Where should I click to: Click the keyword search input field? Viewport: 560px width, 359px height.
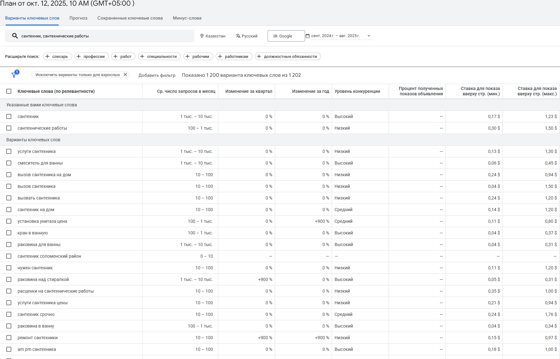pos(104,36)
